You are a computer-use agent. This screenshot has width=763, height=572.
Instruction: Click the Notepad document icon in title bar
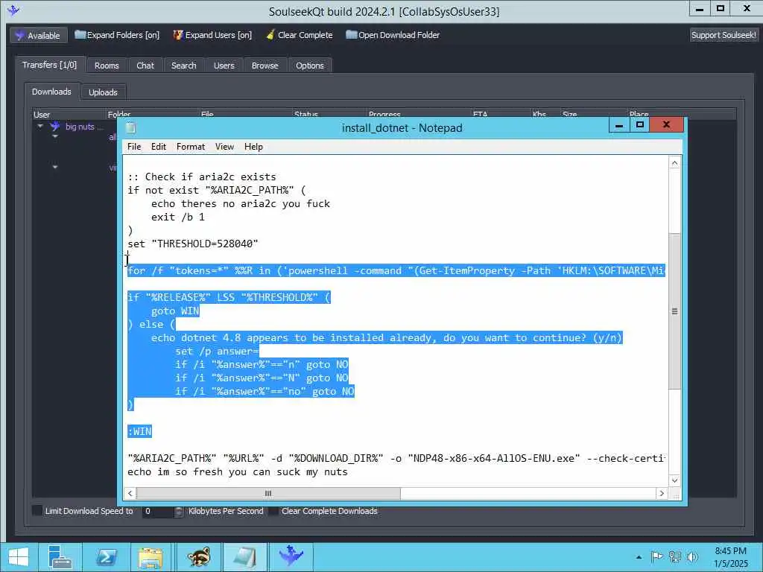(131, 127)
